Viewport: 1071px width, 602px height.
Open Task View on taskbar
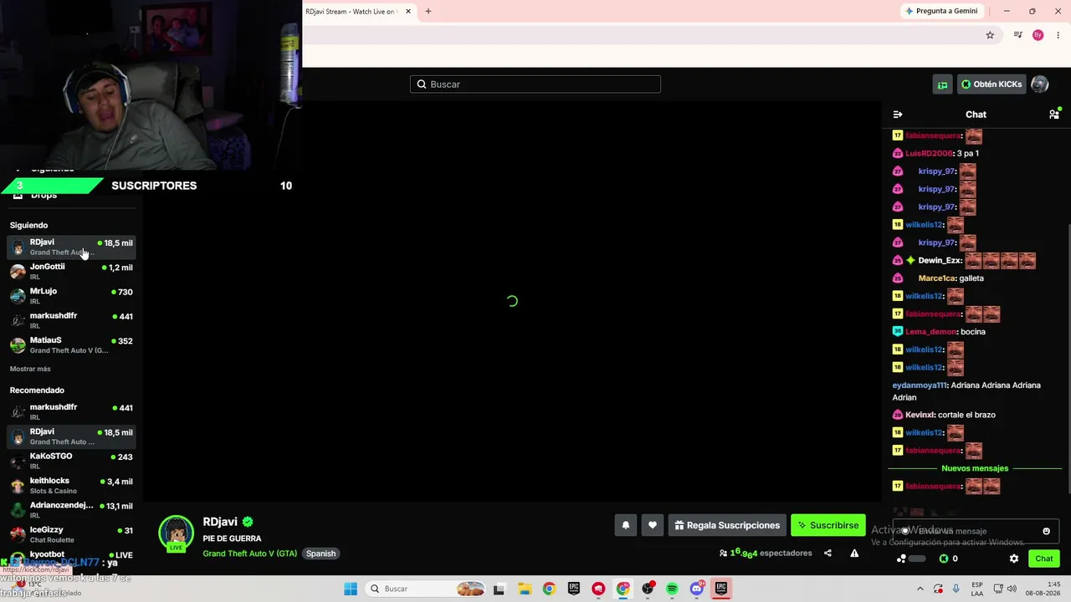tap(499, 589)
